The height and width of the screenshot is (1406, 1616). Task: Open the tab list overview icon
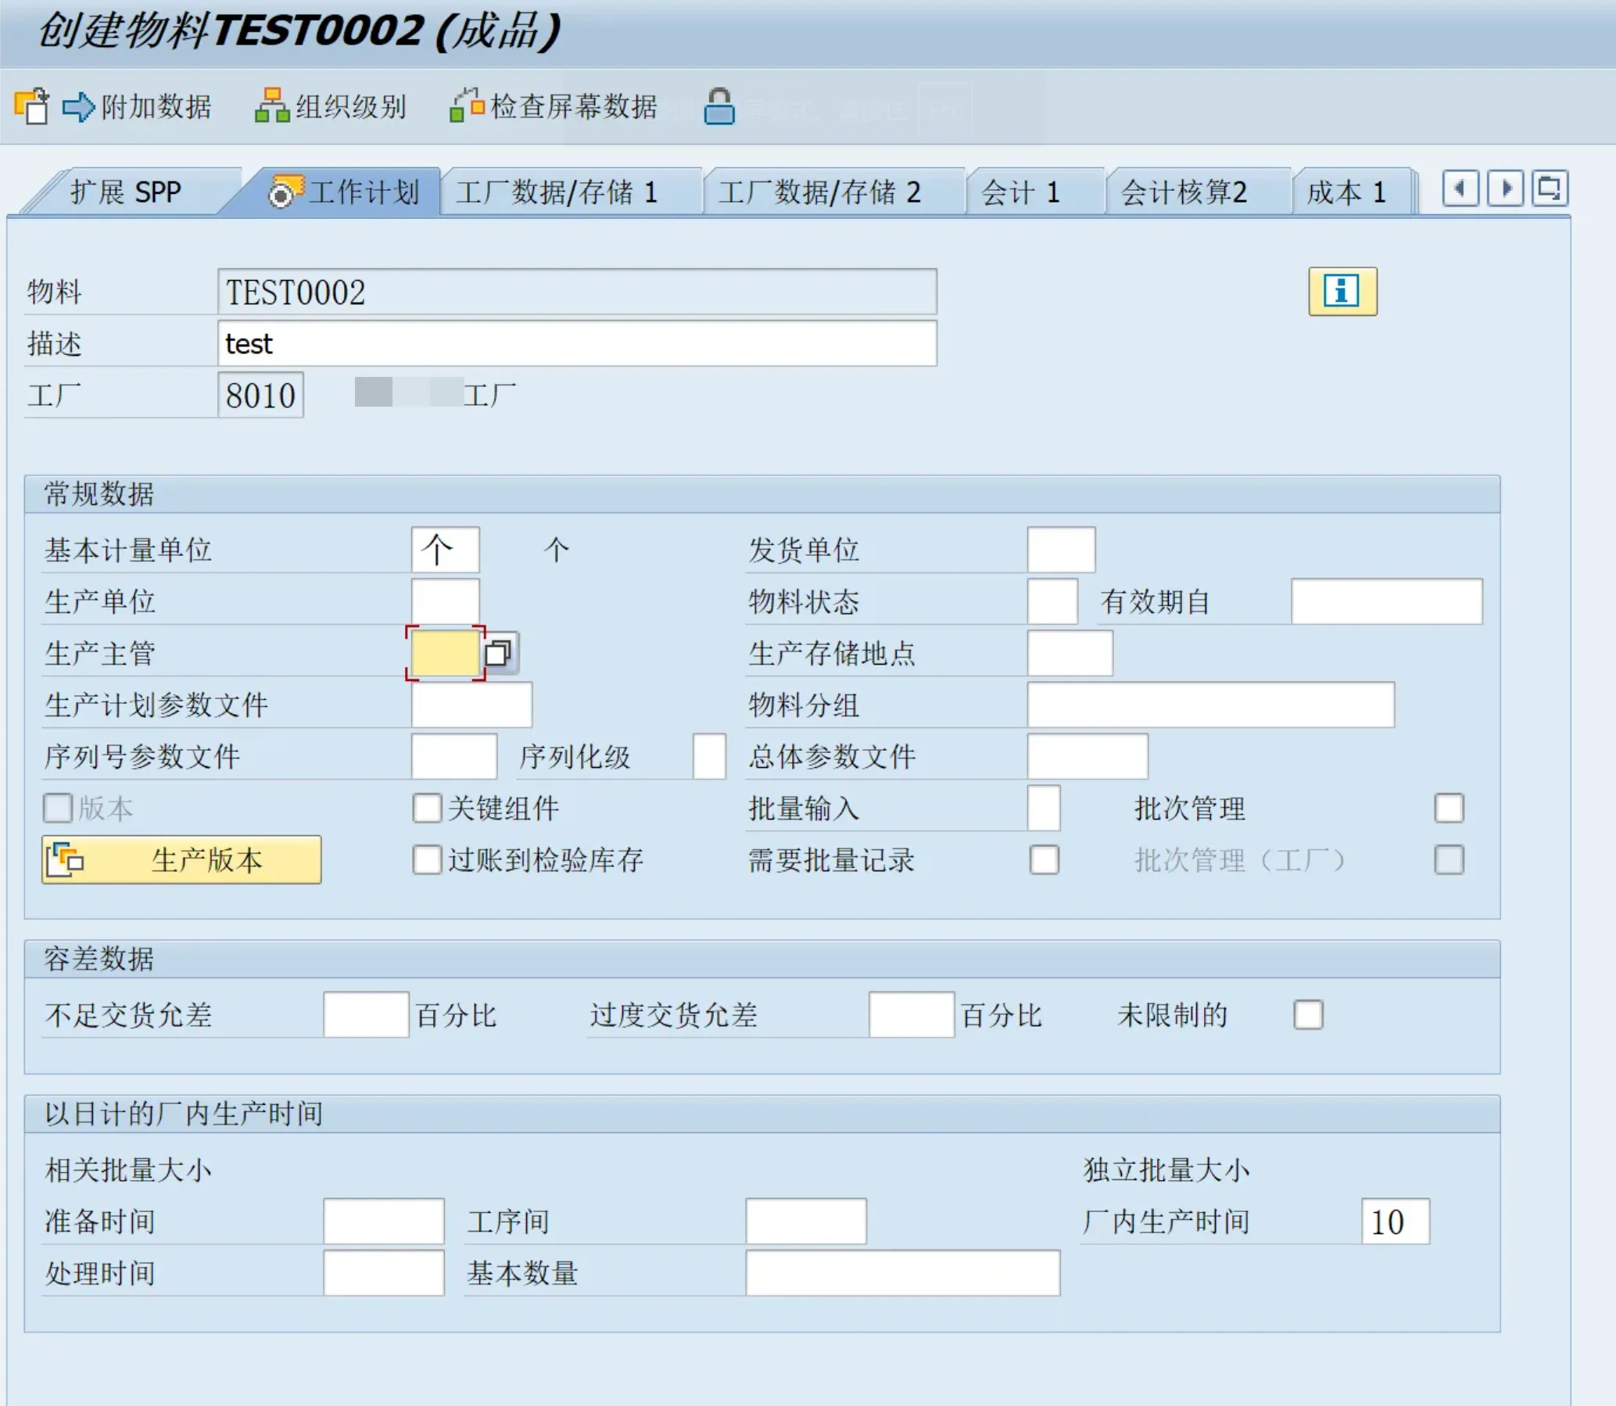coord(1550,189)
